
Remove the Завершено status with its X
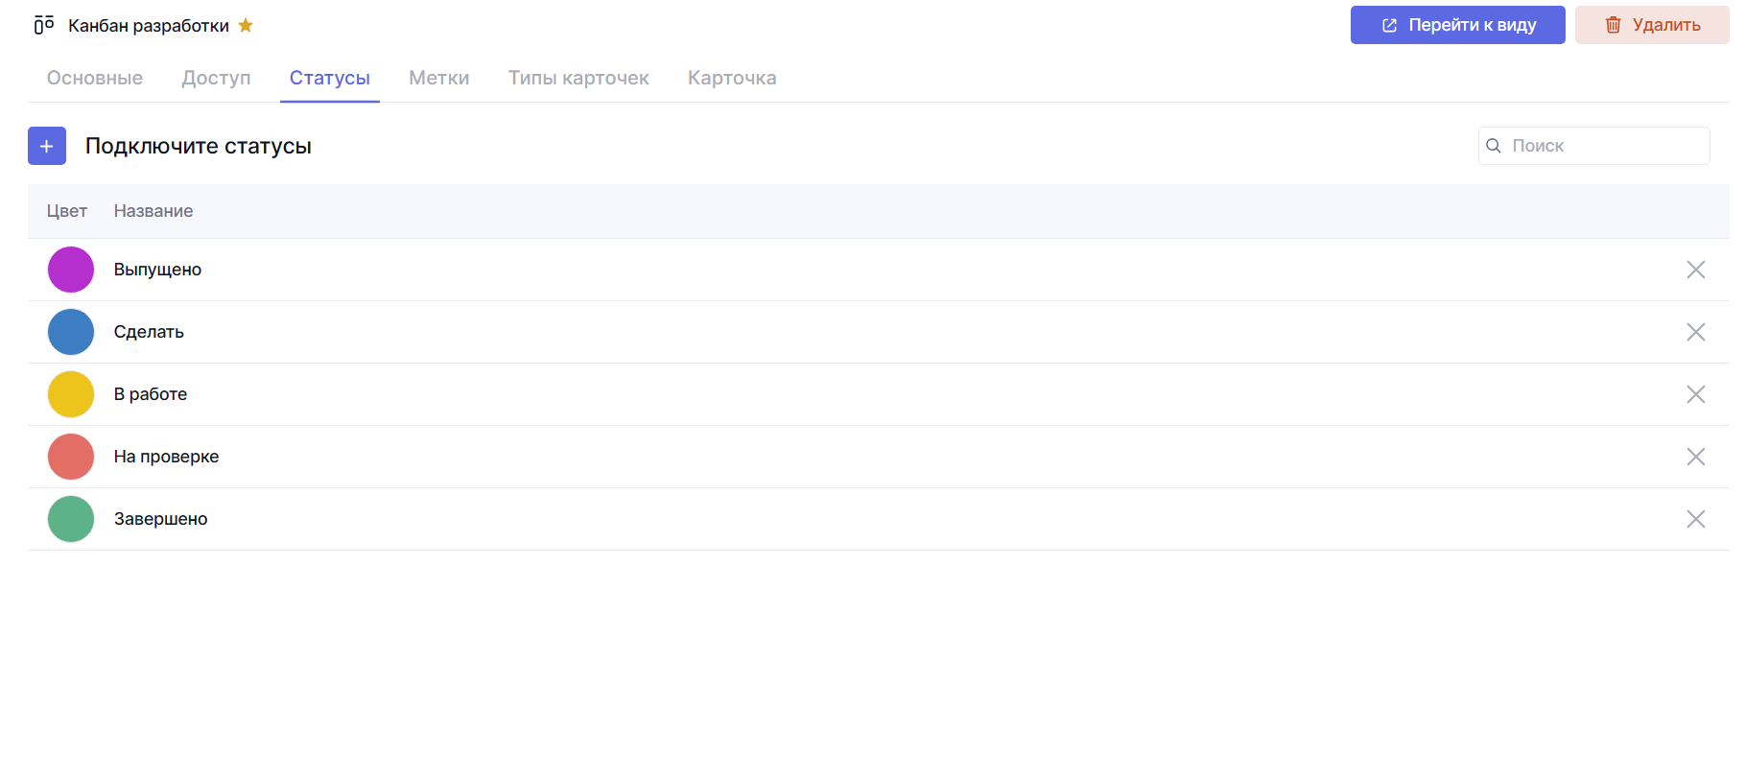tap(1696, 519)
